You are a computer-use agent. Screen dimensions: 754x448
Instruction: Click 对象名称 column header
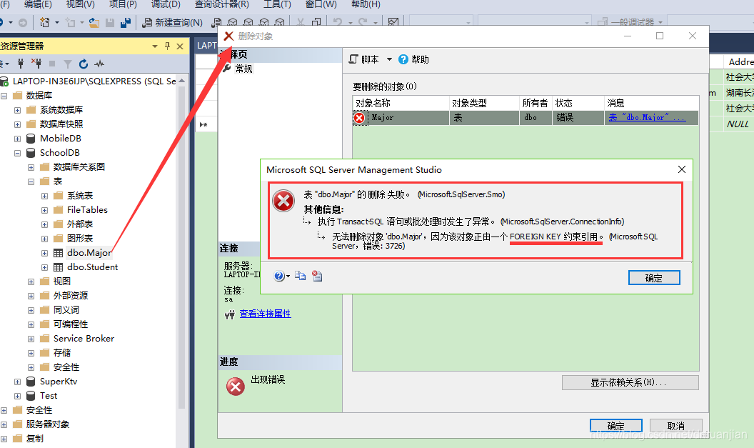(x=401, y=103)
